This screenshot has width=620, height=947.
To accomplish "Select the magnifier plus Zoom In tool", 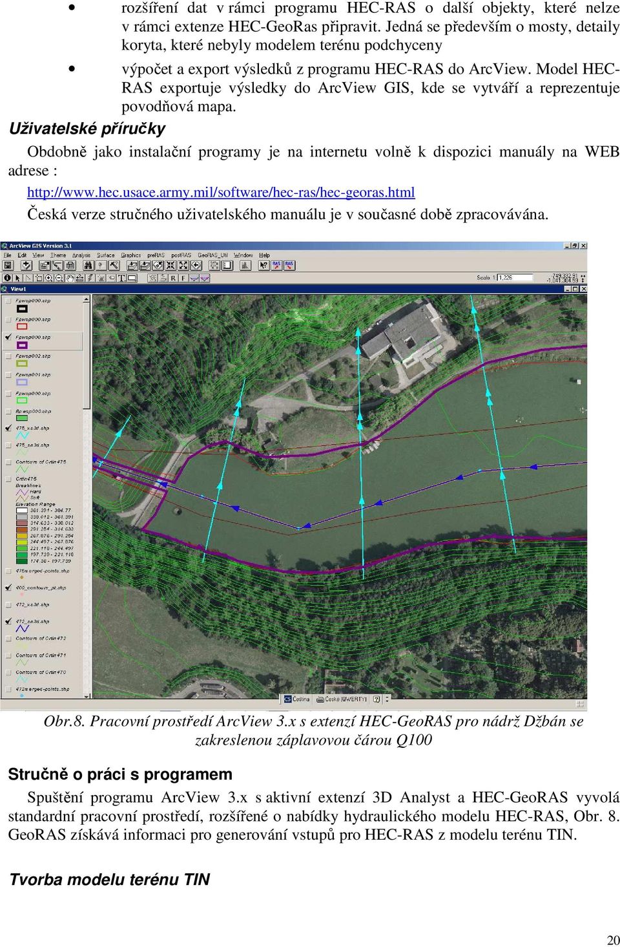I will (48, 278).
